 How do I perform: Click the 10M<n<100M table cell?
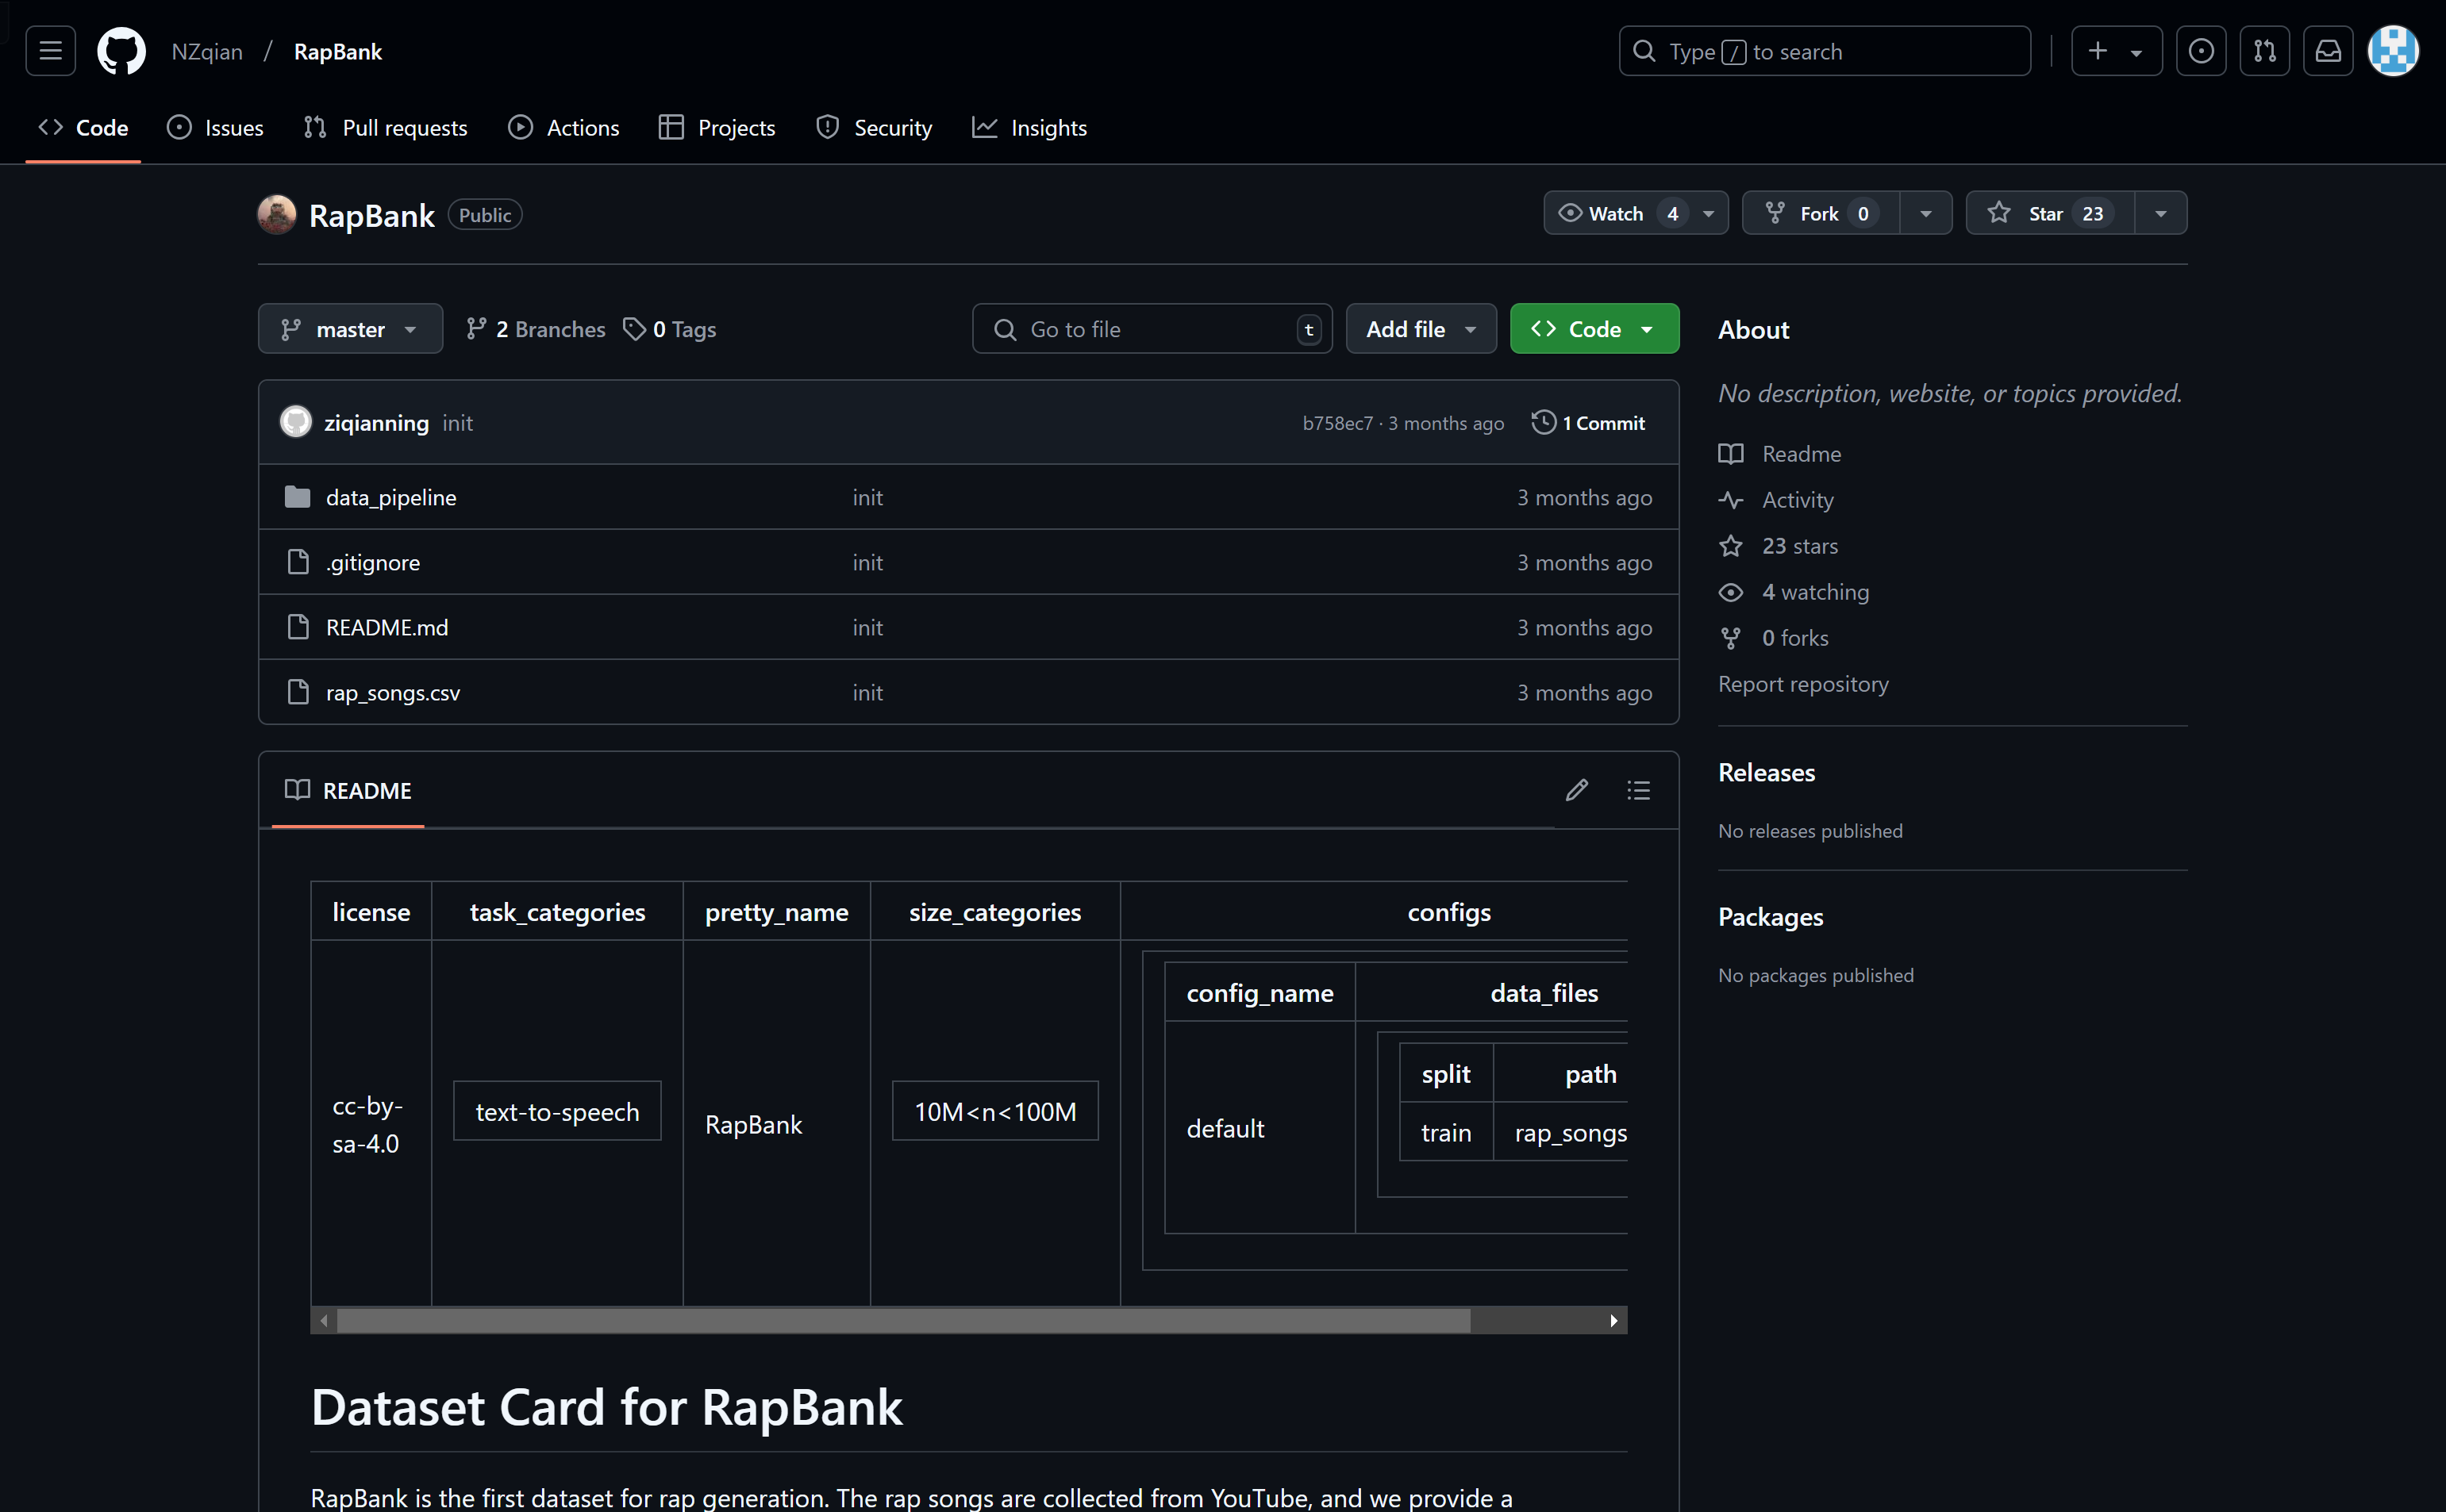[x=995, y=1111]
